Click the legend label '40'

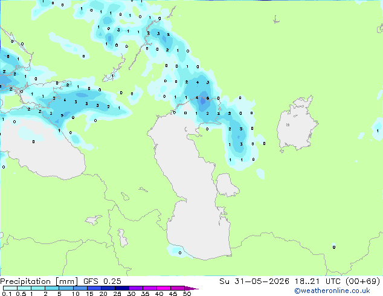tap(159, 294)
